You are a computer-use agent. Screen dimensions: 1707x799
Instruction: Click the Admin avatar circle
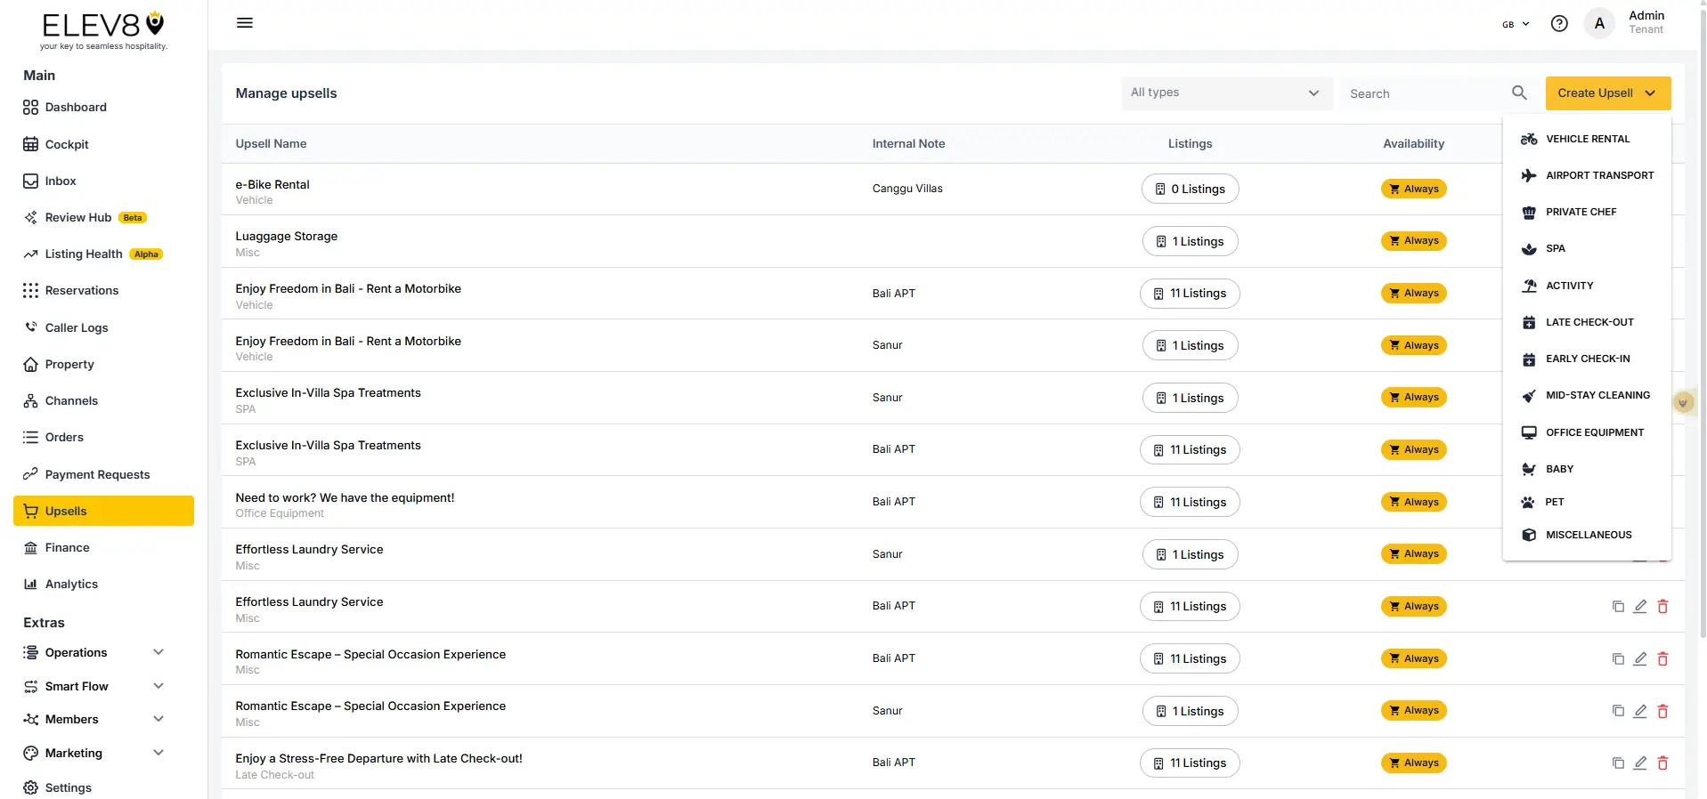[1599, 24]
